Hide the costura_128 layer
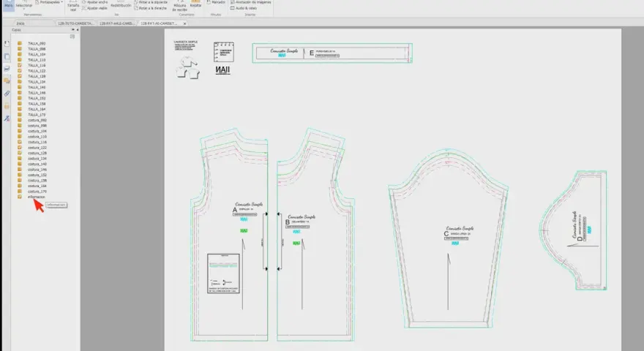 click(x=19, y=153)
